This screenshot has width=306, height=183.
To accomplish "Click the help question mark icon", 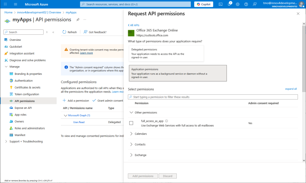I will coord(247,4).
